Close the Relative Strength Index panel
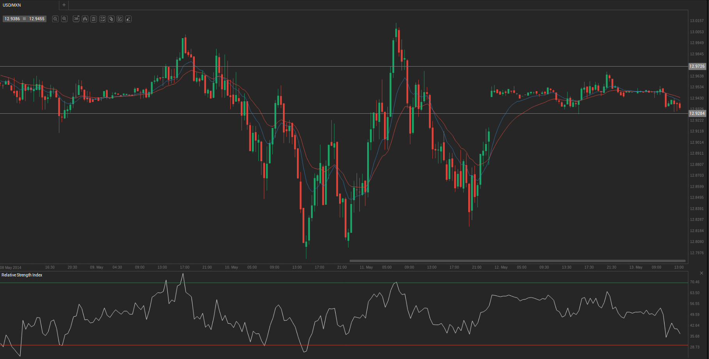This screenshot has width=709, height=359. coord(701,273)
